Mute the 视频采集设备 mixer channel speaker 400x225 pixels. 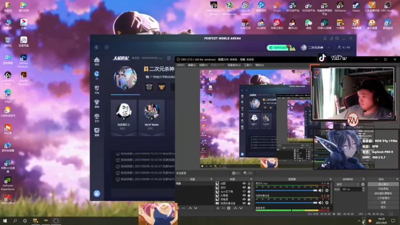320,202
